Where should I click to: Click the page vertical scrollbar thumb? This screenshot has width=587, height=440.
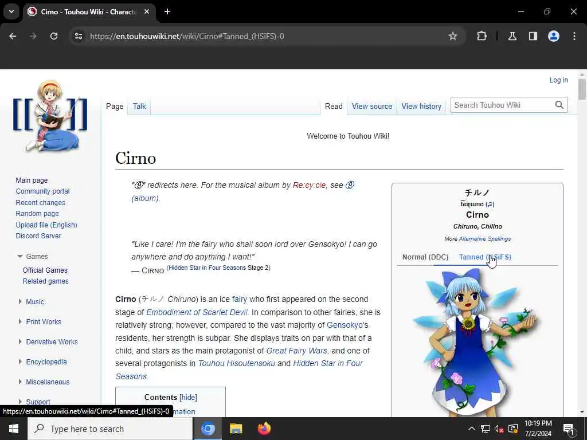[x=582, y=90]
